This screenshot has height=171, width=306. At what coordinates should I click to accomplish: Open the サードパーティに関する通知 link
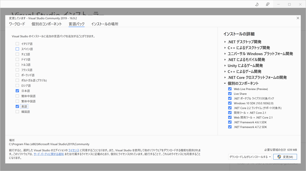tap(48, 154)
